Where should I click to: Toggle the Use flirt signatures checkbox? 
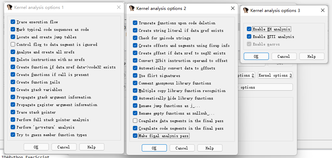click(x=135, y=76)
